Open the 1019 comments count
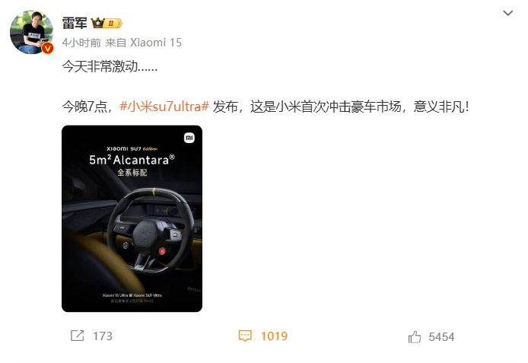This screenshot has width=528, height=363. coord(274,336)
